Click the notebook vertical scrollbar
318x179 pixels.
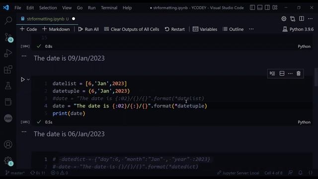point(316,77)
